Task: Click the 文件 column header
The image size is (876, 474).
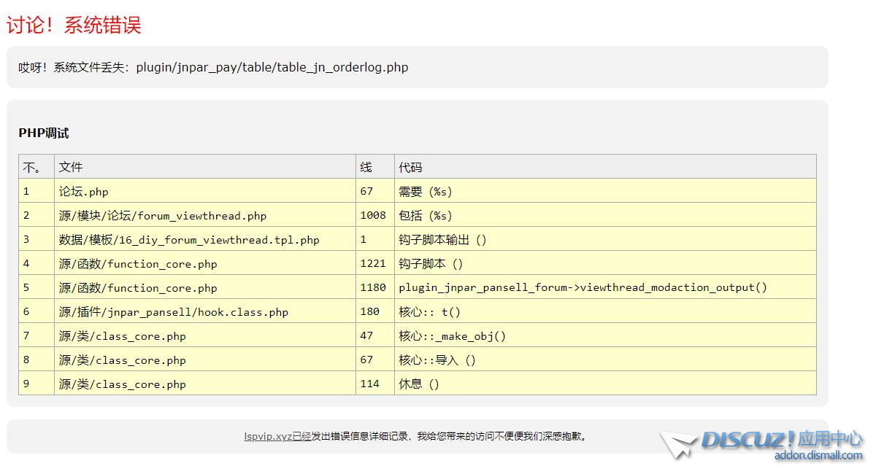Action: pos(71,167)
